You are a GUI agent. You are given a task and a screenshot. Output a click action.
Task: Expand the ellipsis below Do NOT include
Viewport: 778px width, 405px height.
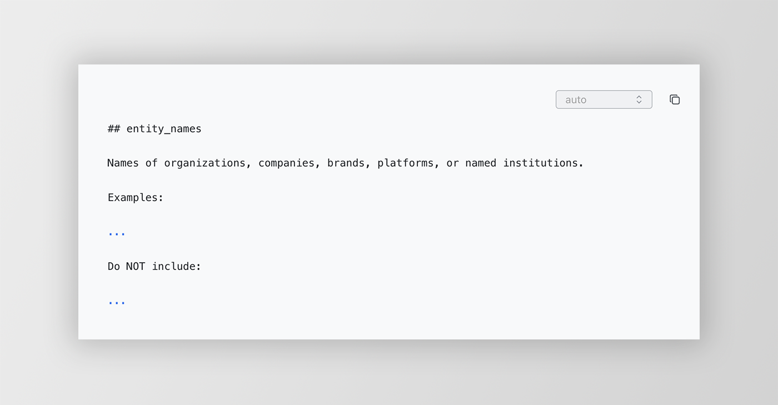117,301
